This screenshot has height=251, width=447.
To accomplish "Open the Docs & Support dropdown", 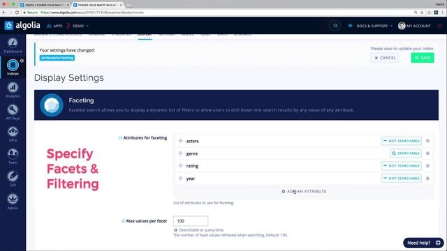I will click(374, 26).
